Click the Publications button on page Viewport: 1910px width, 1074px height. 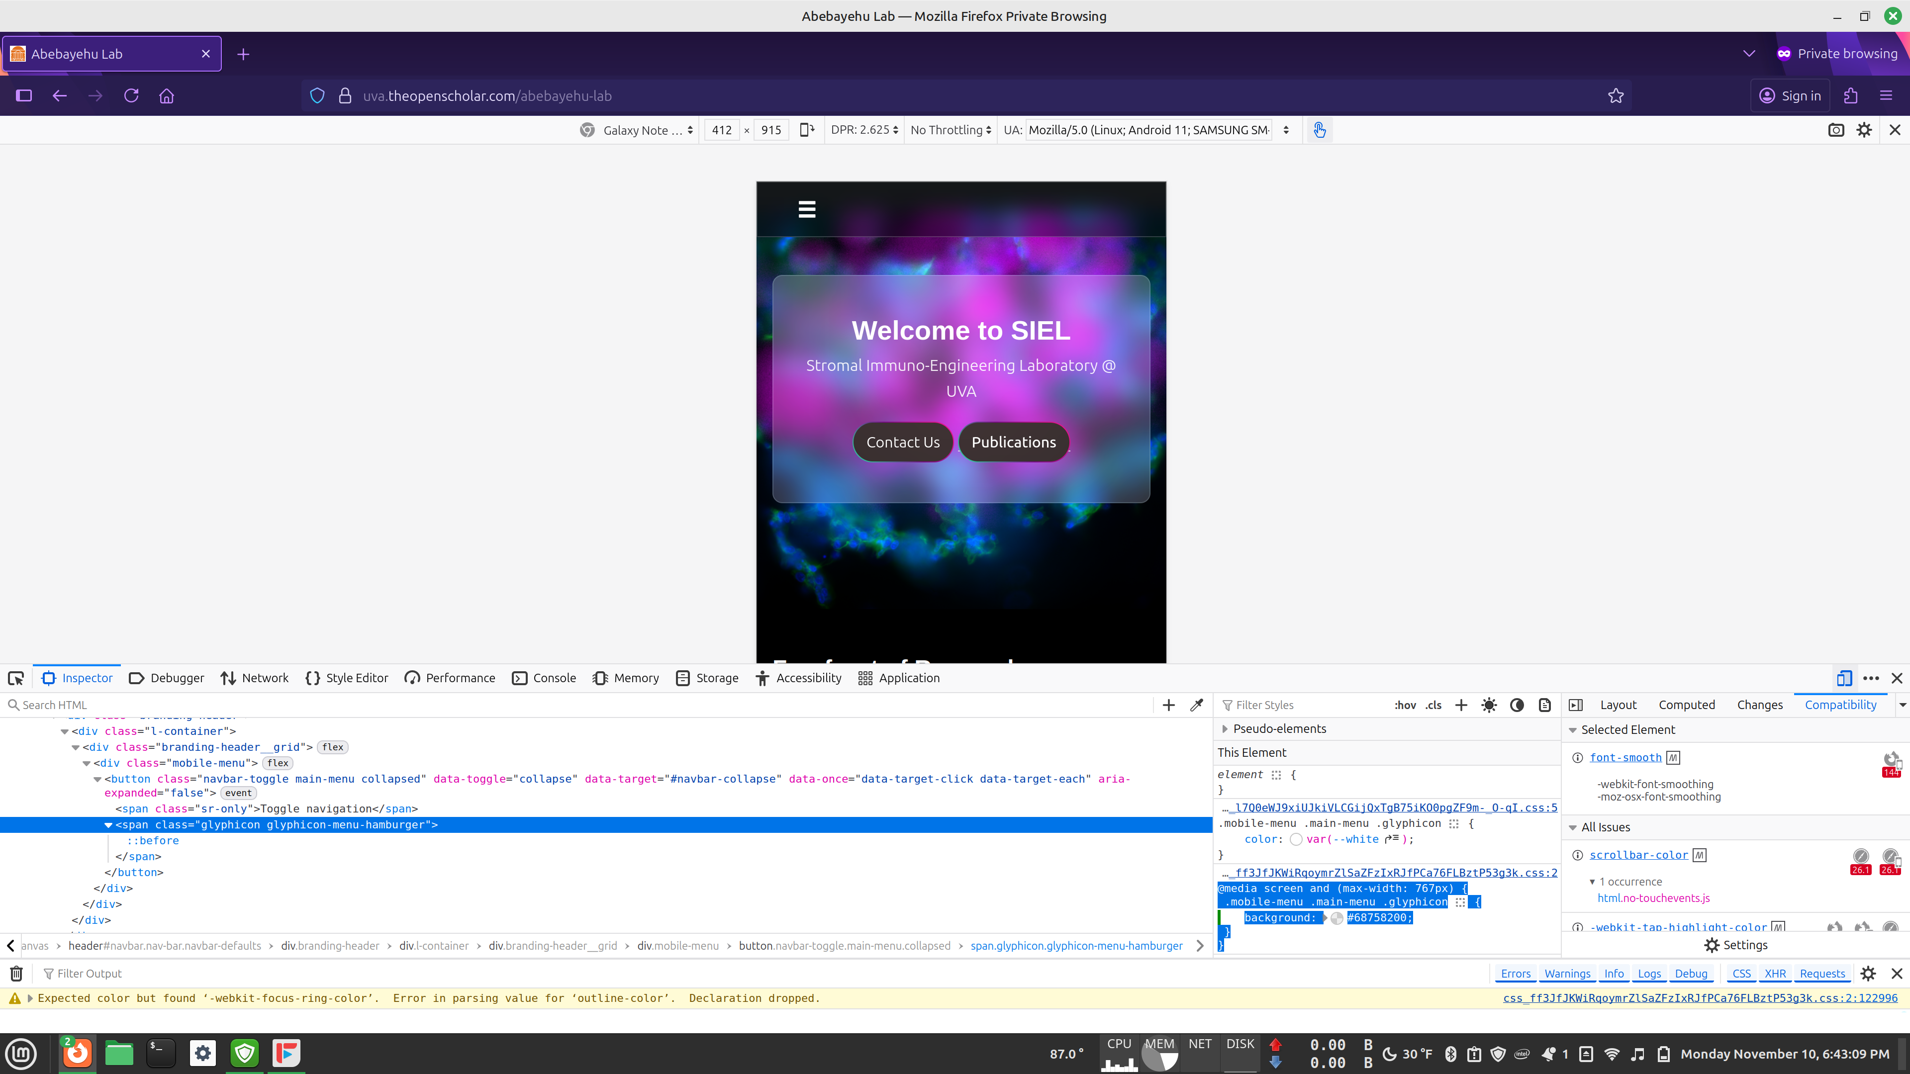(x=1014, y=443)
